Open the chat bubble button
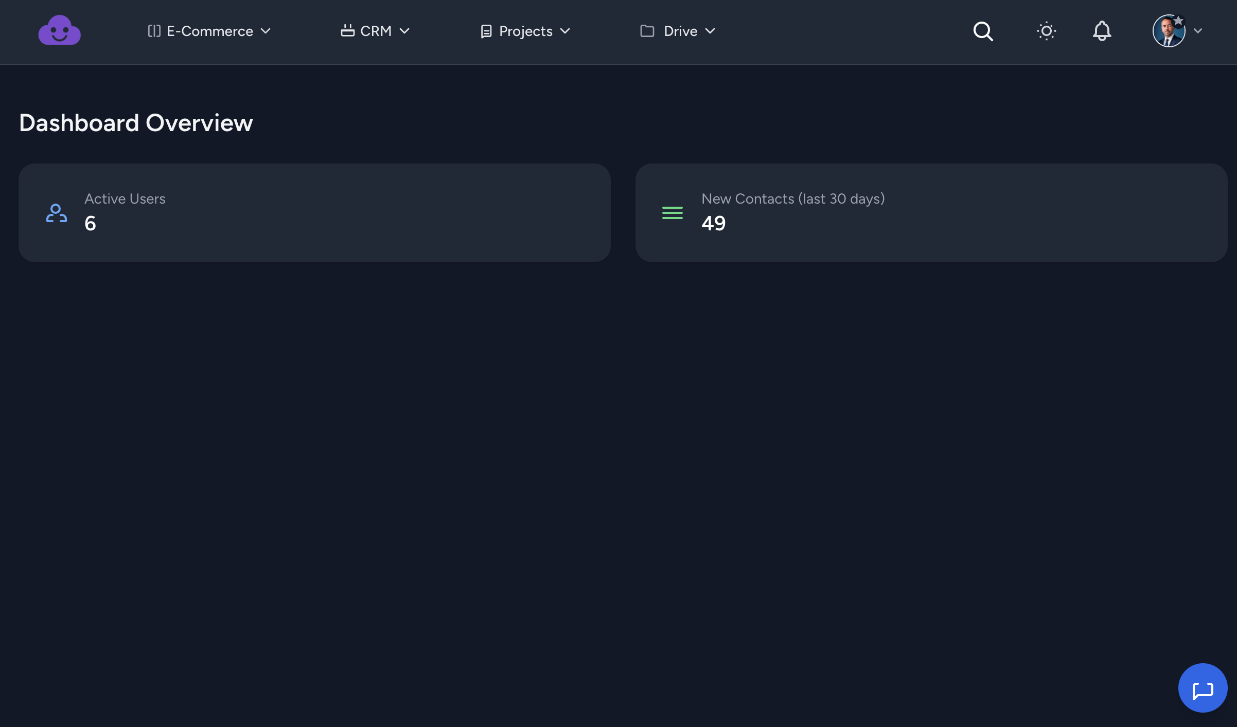This screenshot has width=1237, height=727. tap(1203, 688)
